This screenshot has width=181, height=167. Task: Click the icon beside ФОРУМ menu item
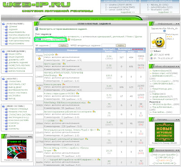pos(6,126)
